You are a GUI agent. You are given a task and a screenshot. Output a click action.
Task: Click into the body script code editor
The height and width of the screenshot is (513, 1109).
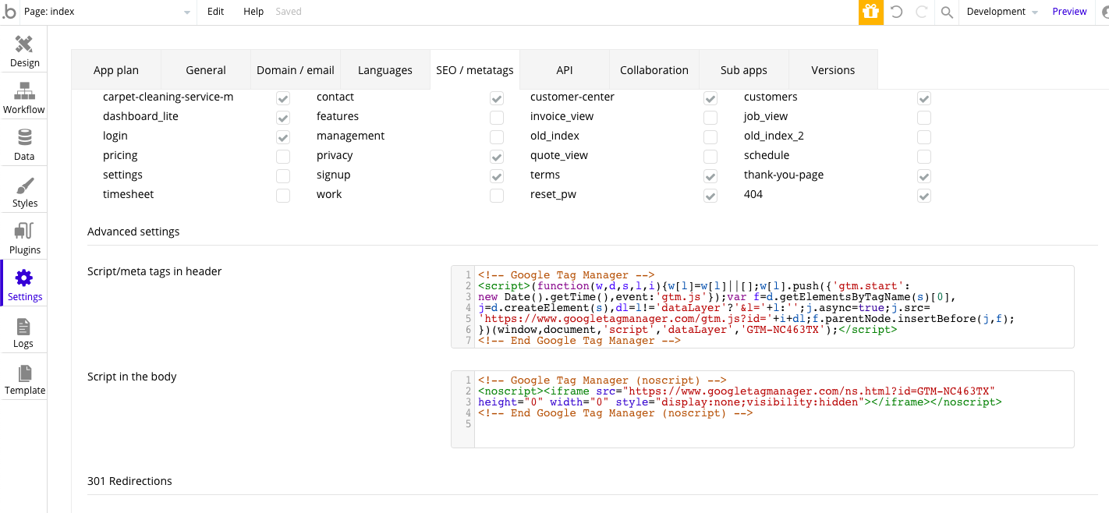pyautogui.click(x=763, y=409)
